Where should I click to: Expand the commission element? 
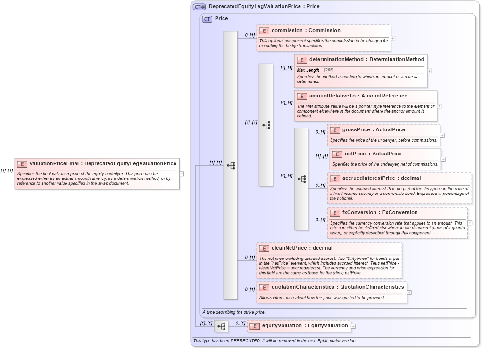393,38
